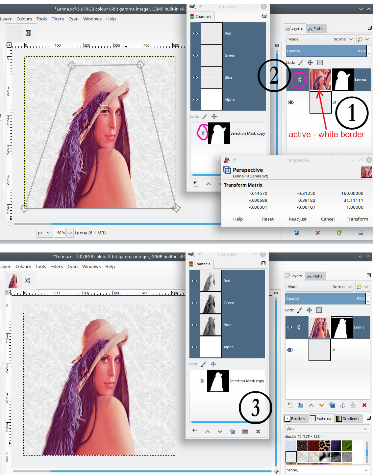
Task: Click the red X icon below upper Perspective dialog
Action: click(318, 233)
